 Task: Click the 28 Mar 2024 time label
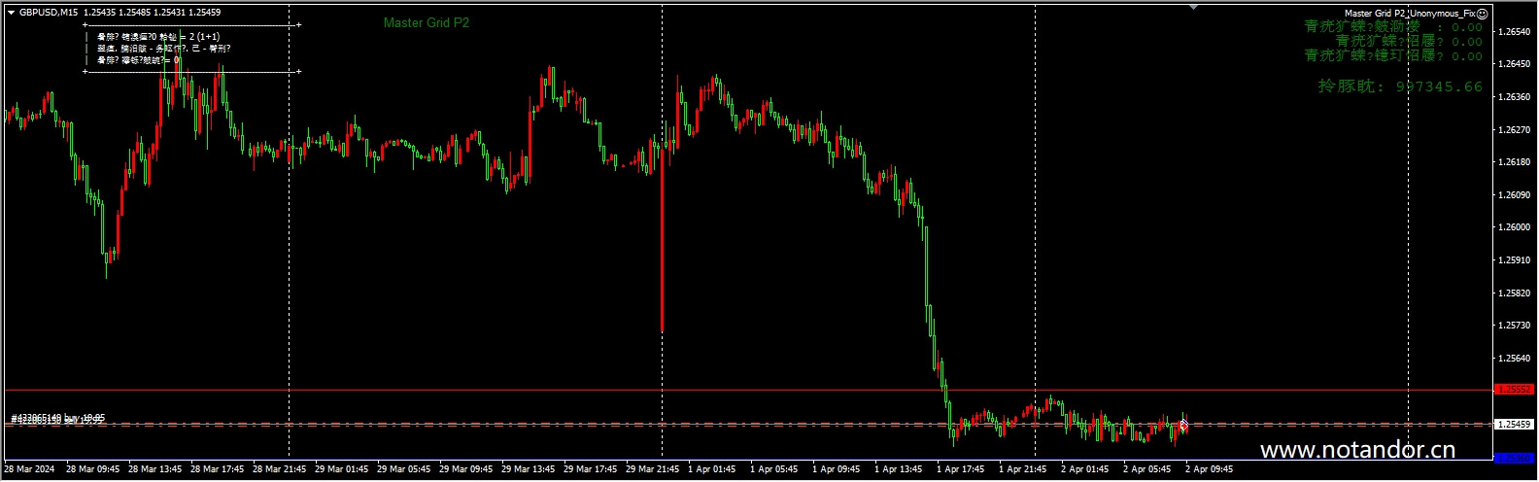29,469
